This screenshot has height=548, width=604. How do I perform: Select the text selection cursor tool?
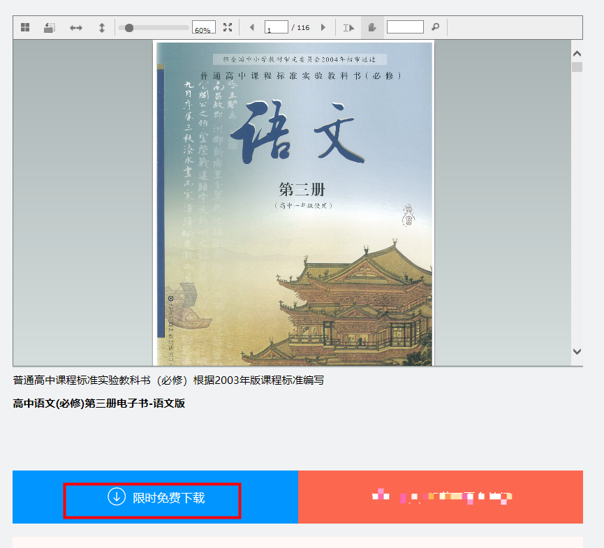(348, 28)
